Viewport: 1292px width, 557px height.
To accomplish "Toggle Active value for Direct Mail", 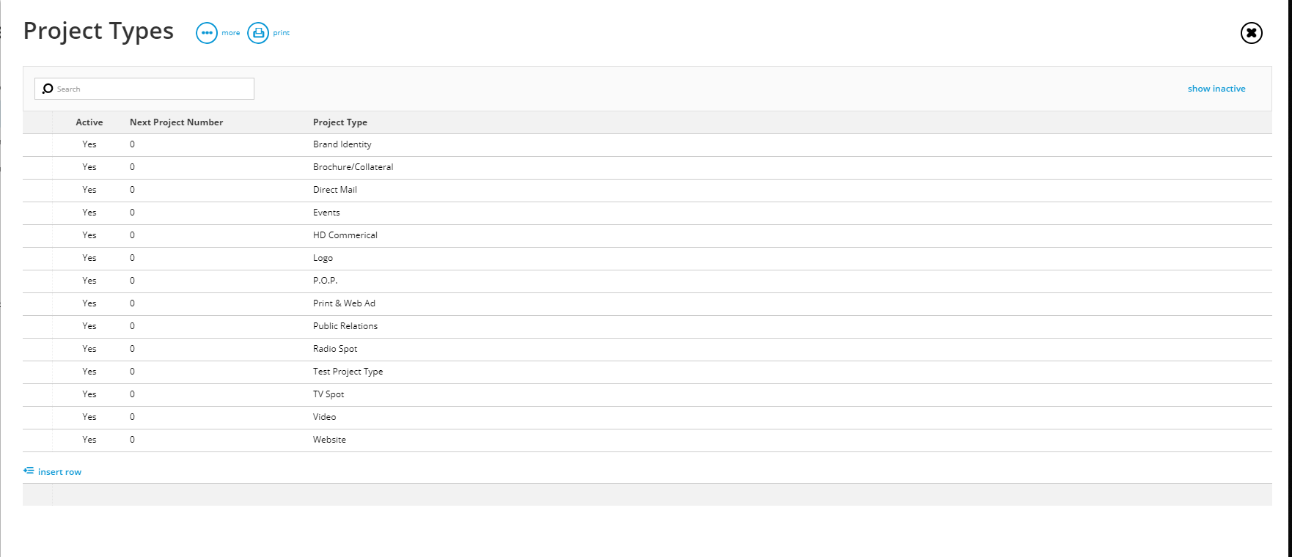I will [89, 190].
